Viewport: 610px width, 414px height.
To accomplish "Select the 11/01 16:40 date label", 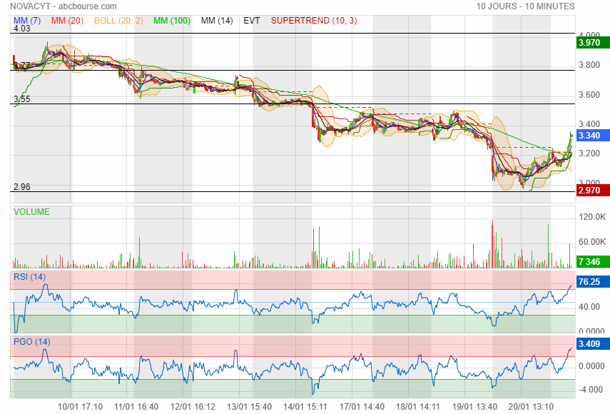I will pyautogui.click(x=136, y=407).
